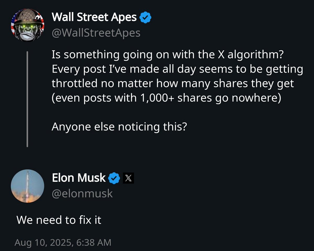Visit the @WallStreetApes handle link
Viewport: 314px width, 251px height.
click(96, 33)
